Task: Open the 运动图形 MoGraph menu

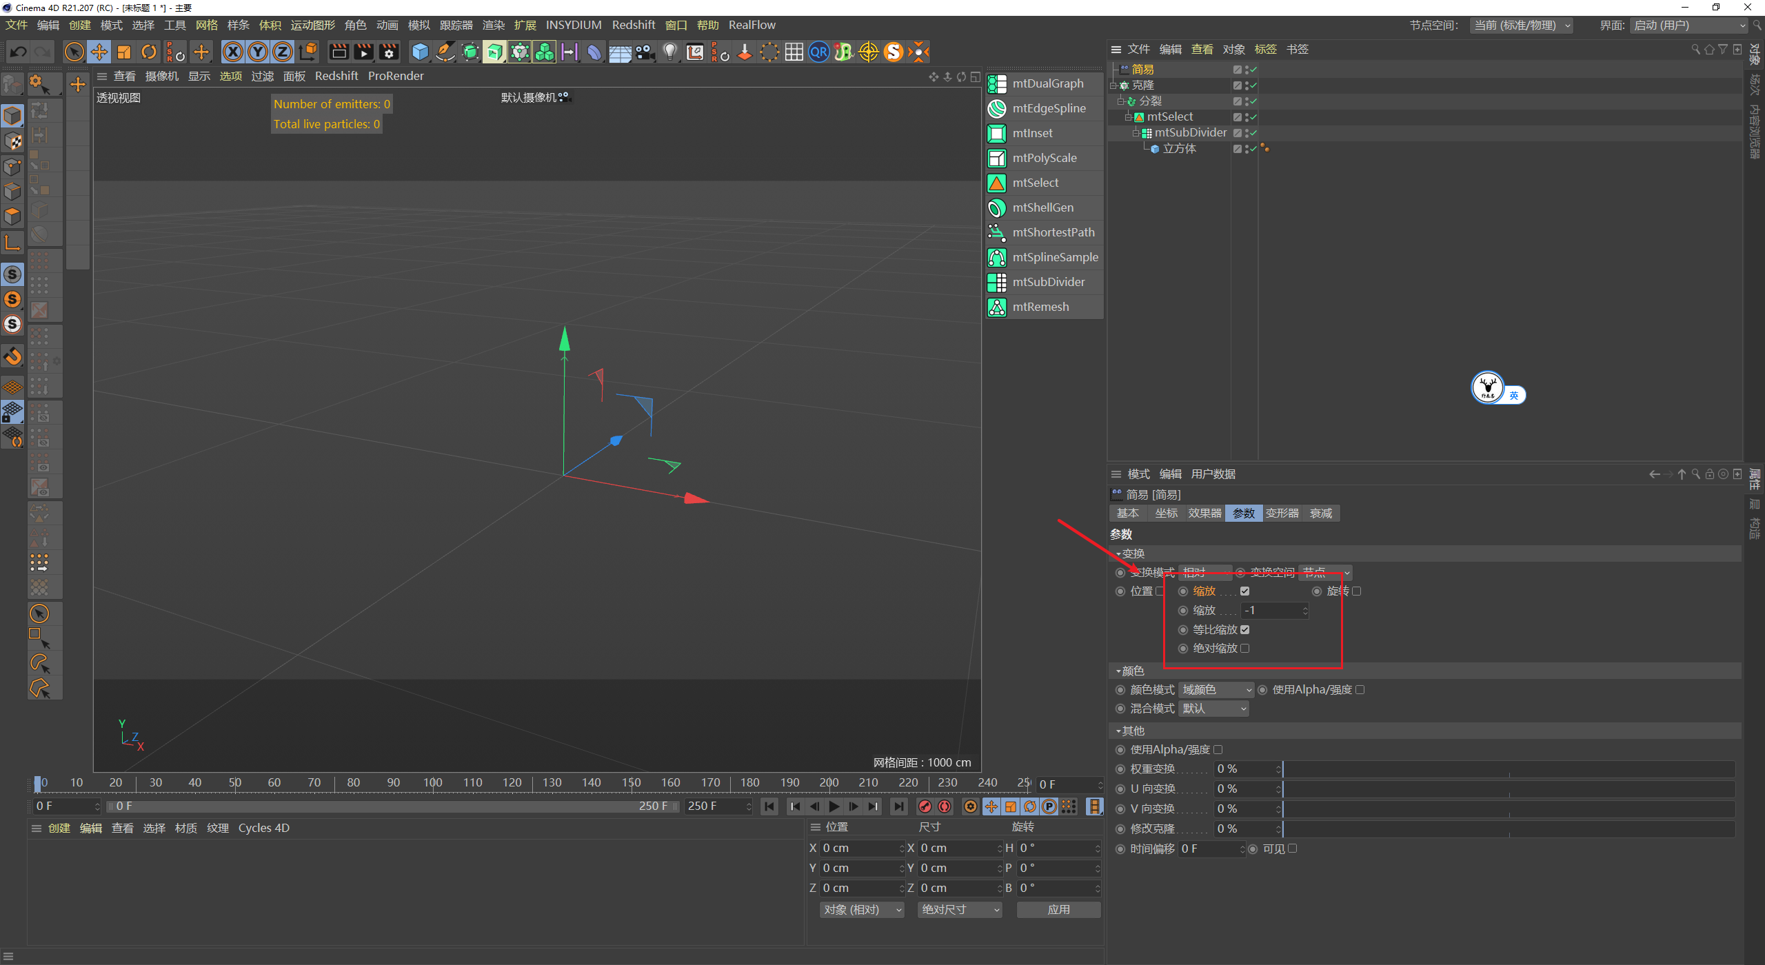Action: [312, 26]
